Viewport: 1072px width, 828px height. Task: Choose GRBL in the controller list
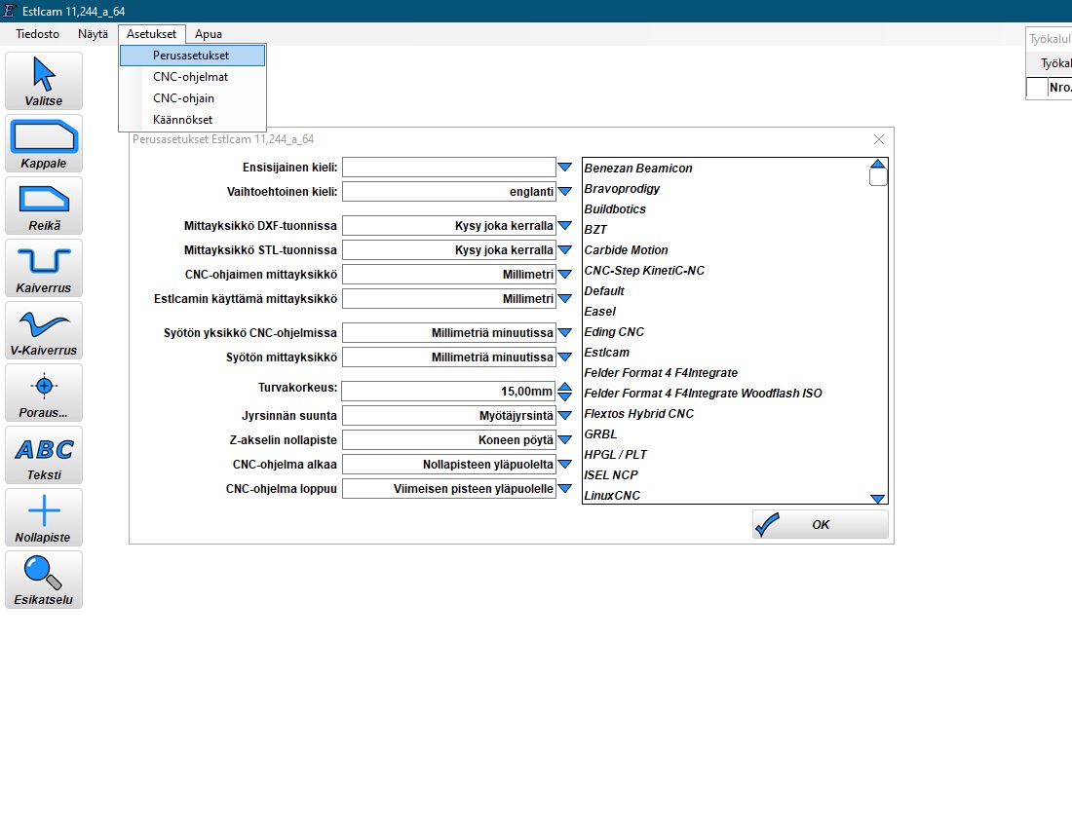tap(600, 434)
